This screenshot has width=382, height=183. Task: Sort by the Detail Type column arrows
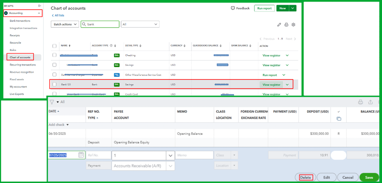140,46
